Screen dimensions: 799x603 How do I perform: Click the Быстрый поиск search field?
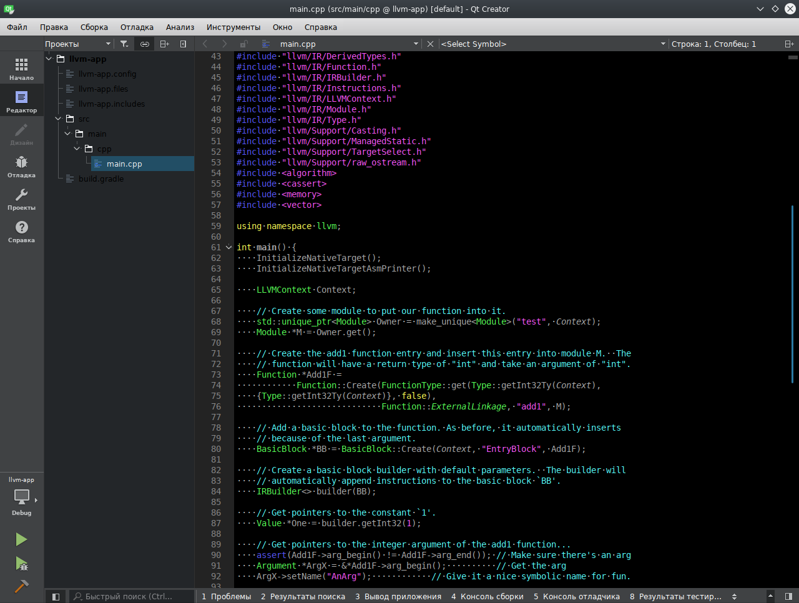pos(131,596)
